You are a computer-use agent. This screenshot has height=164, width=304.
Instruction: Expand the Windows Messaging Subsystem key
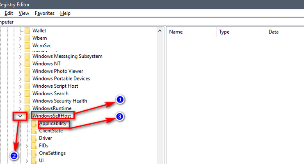click(x=20, y=57)
